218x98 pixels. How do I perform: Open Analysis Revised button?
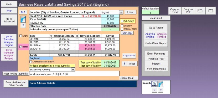pos(162,35)
